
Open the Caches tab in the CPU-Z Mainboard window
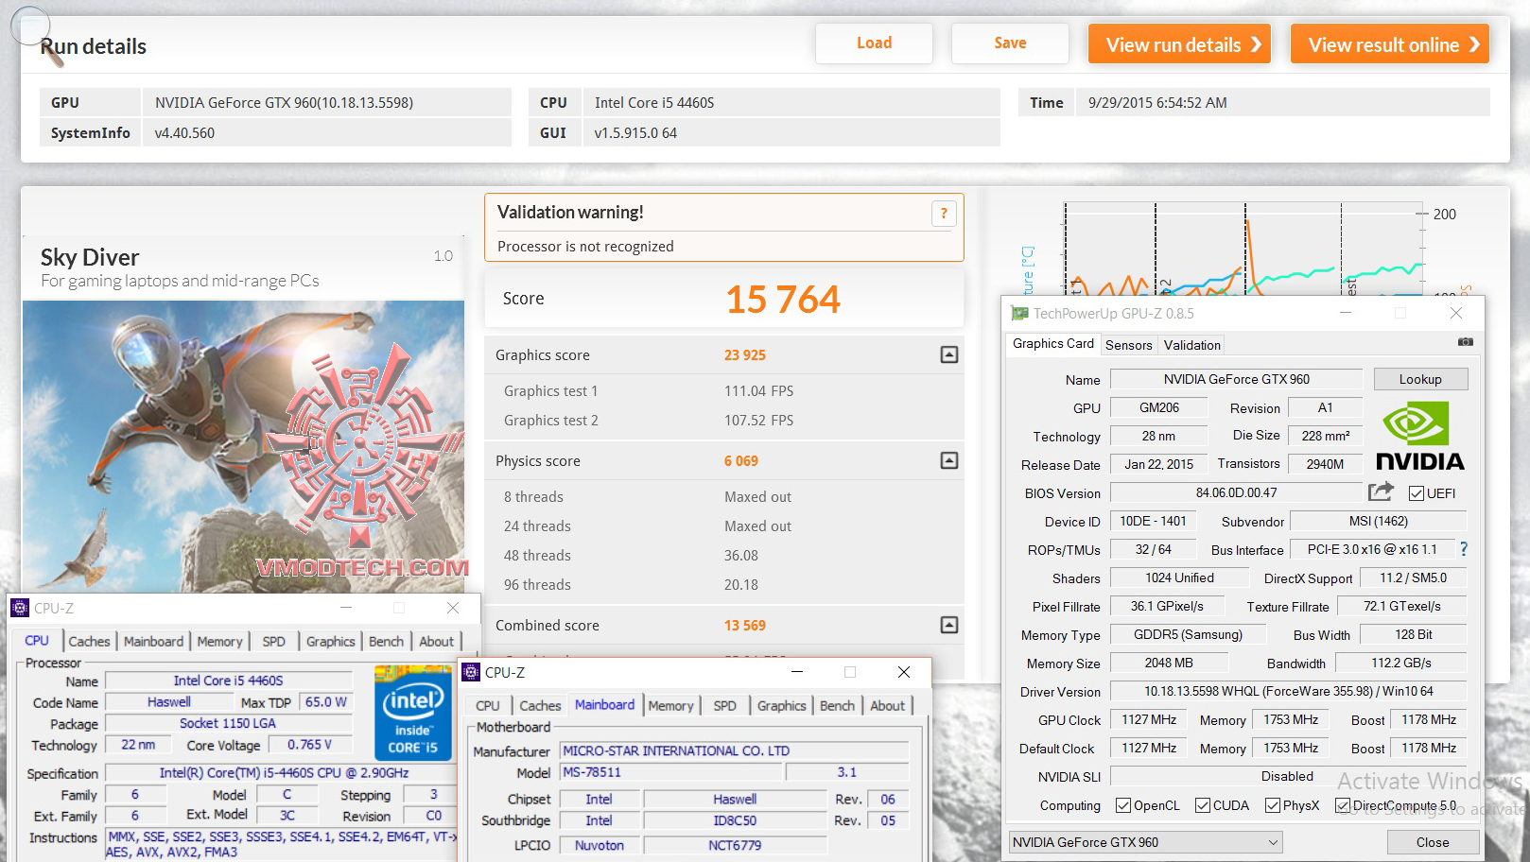click(x=540, y=705)
